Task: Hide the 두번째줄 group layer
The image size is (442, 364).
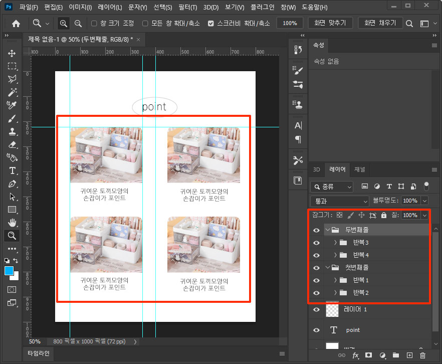Action: 316,230
